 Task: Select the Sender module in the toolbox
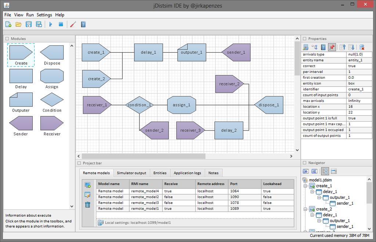[21, 126]
